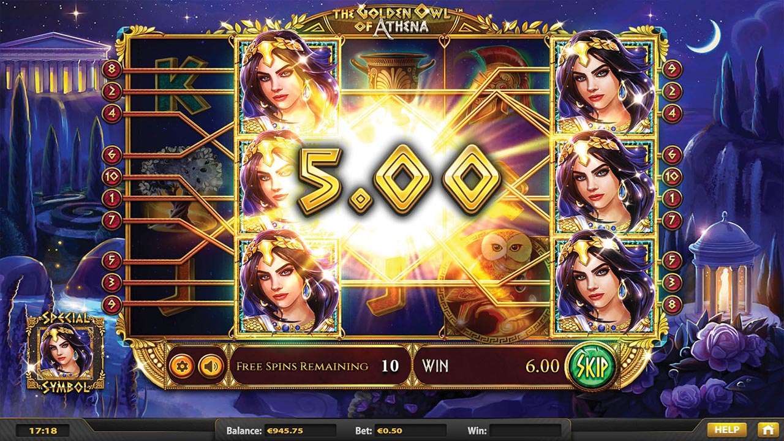
Task: Select payline 5 marker on left side
Action: [111, 261]
